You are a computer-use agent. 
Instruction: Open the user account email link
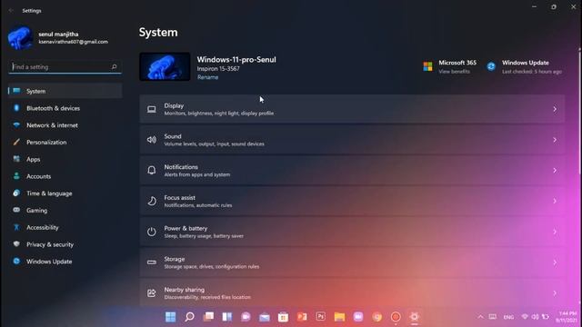pyautogui.click(x=74, y=42)
